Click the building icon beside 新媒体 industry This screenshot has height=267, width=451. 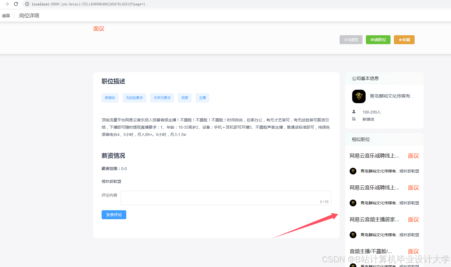pos(354,119)
